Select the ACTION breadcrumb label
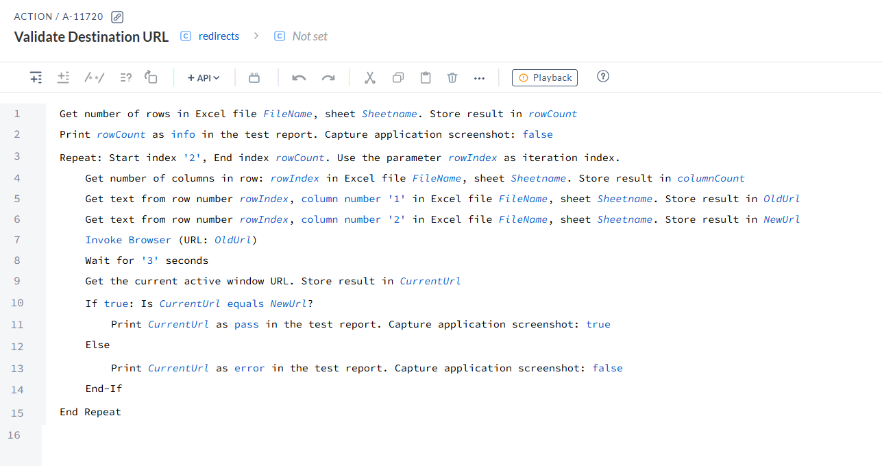 click(x=34, y=16)
